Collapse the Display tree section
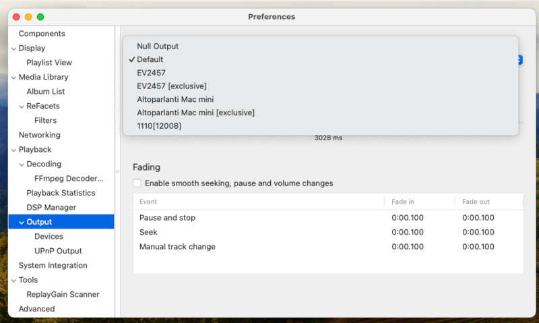Viewport: 539px width, 323px height. tap(13, 49)
